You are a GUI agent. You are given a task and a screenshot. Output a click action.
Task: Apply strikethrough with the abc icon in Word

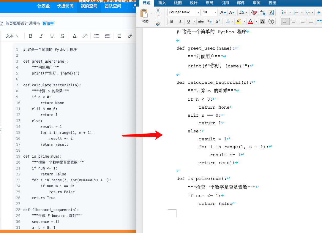click(201, 21)
